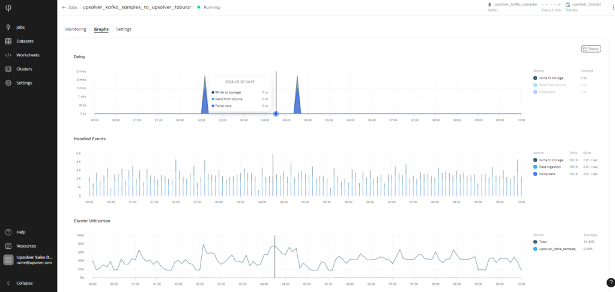615x292 pixels.
Task: Open the job Settings tab
Action: pyautogui.click(x=124, y=29)
